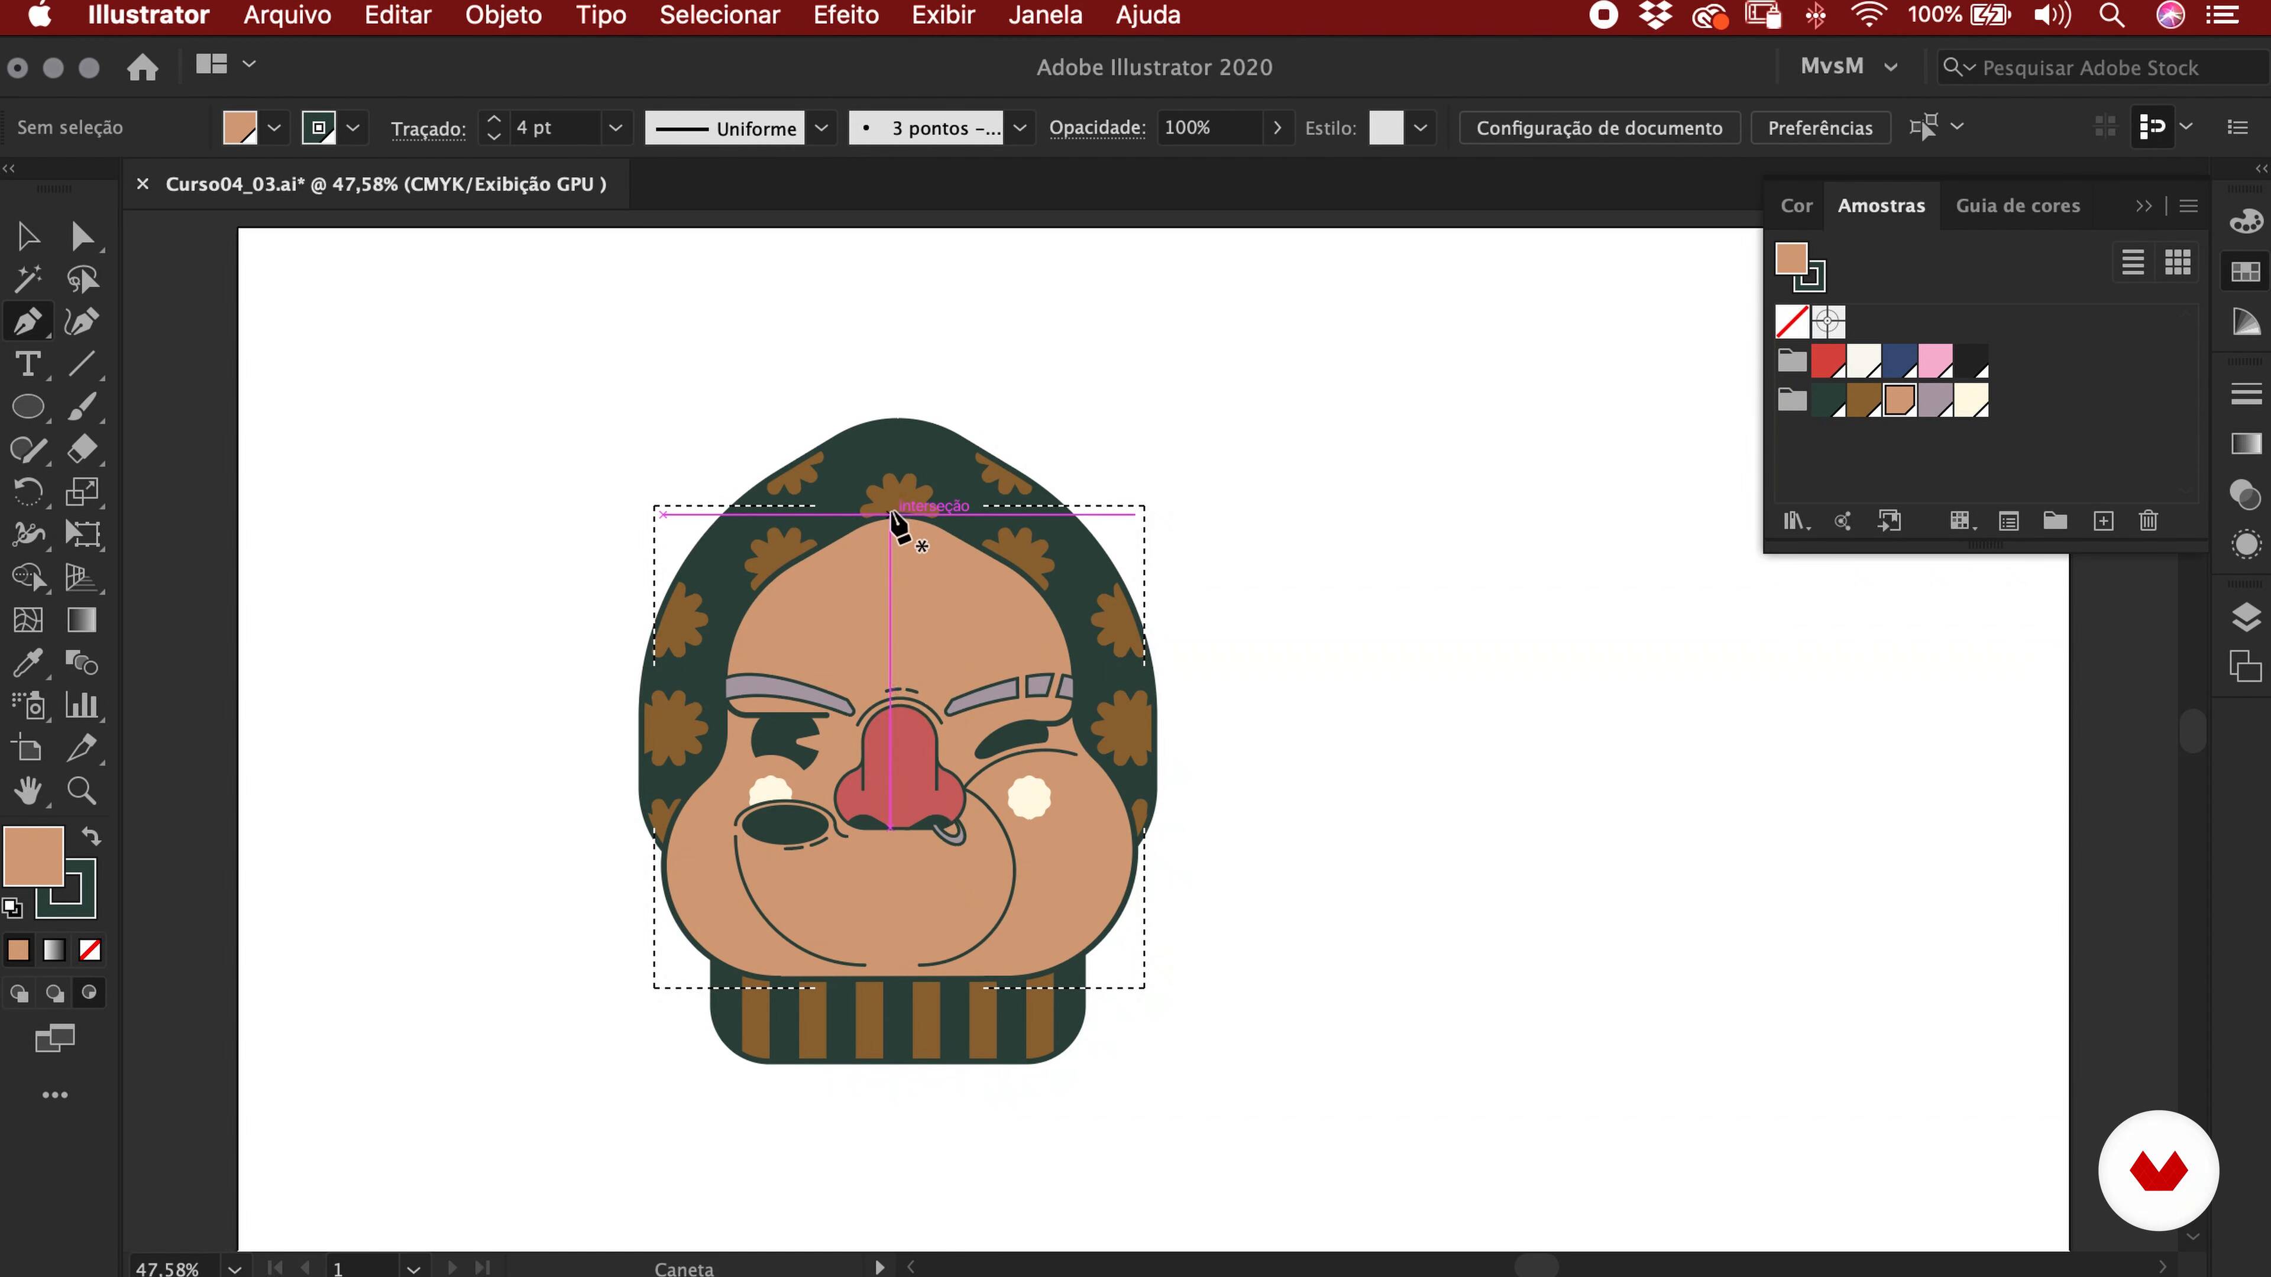Create new swatch in Amostras panel
Image resolution: width=2271 pixels, height=1277 pixels.
point(2102,521)
